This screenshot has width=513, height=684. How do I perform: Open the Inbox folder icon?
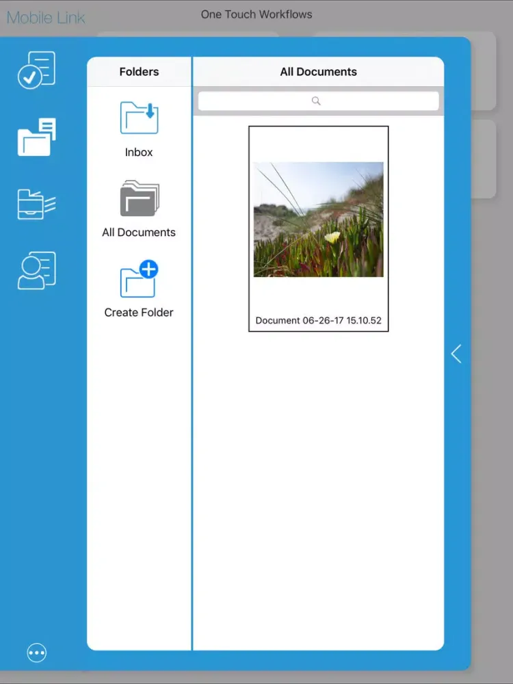[x=139, y=118]
